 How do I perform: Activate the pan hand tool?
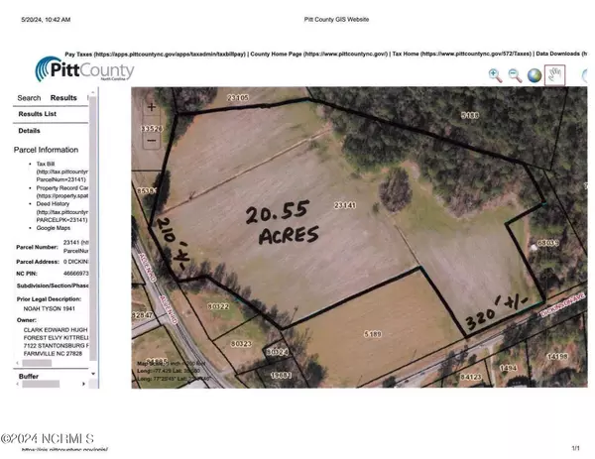coord(555,75)
